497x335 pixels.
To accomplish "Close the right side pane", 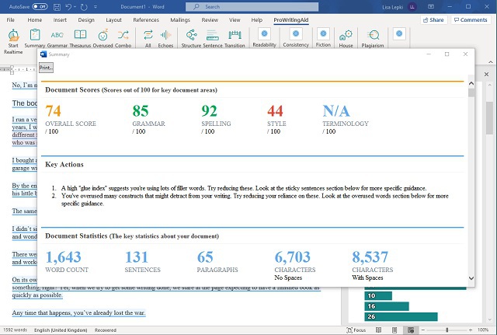I will (x=487, y=75).
